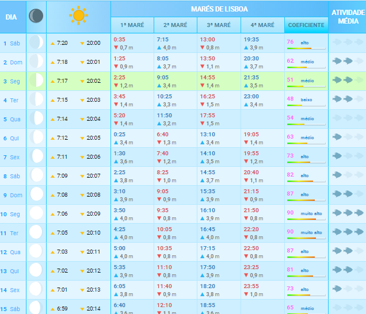Click tide time 8:25 on 8 Sáb
366x314 pixels.
[162, 172]
